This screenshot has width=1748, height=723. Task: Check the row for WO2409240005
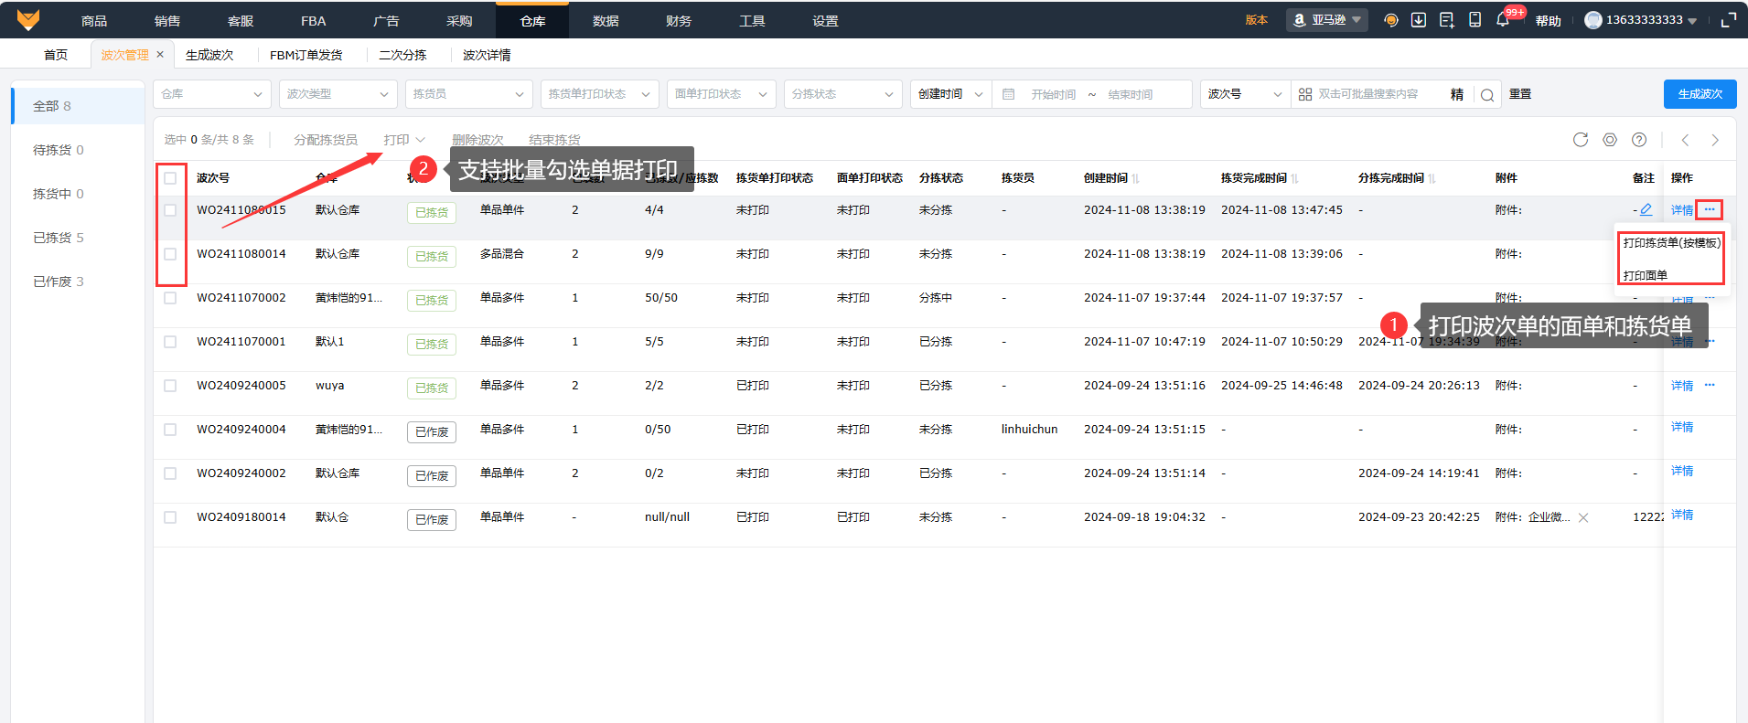pyautogui.click(x=170, y=386)
